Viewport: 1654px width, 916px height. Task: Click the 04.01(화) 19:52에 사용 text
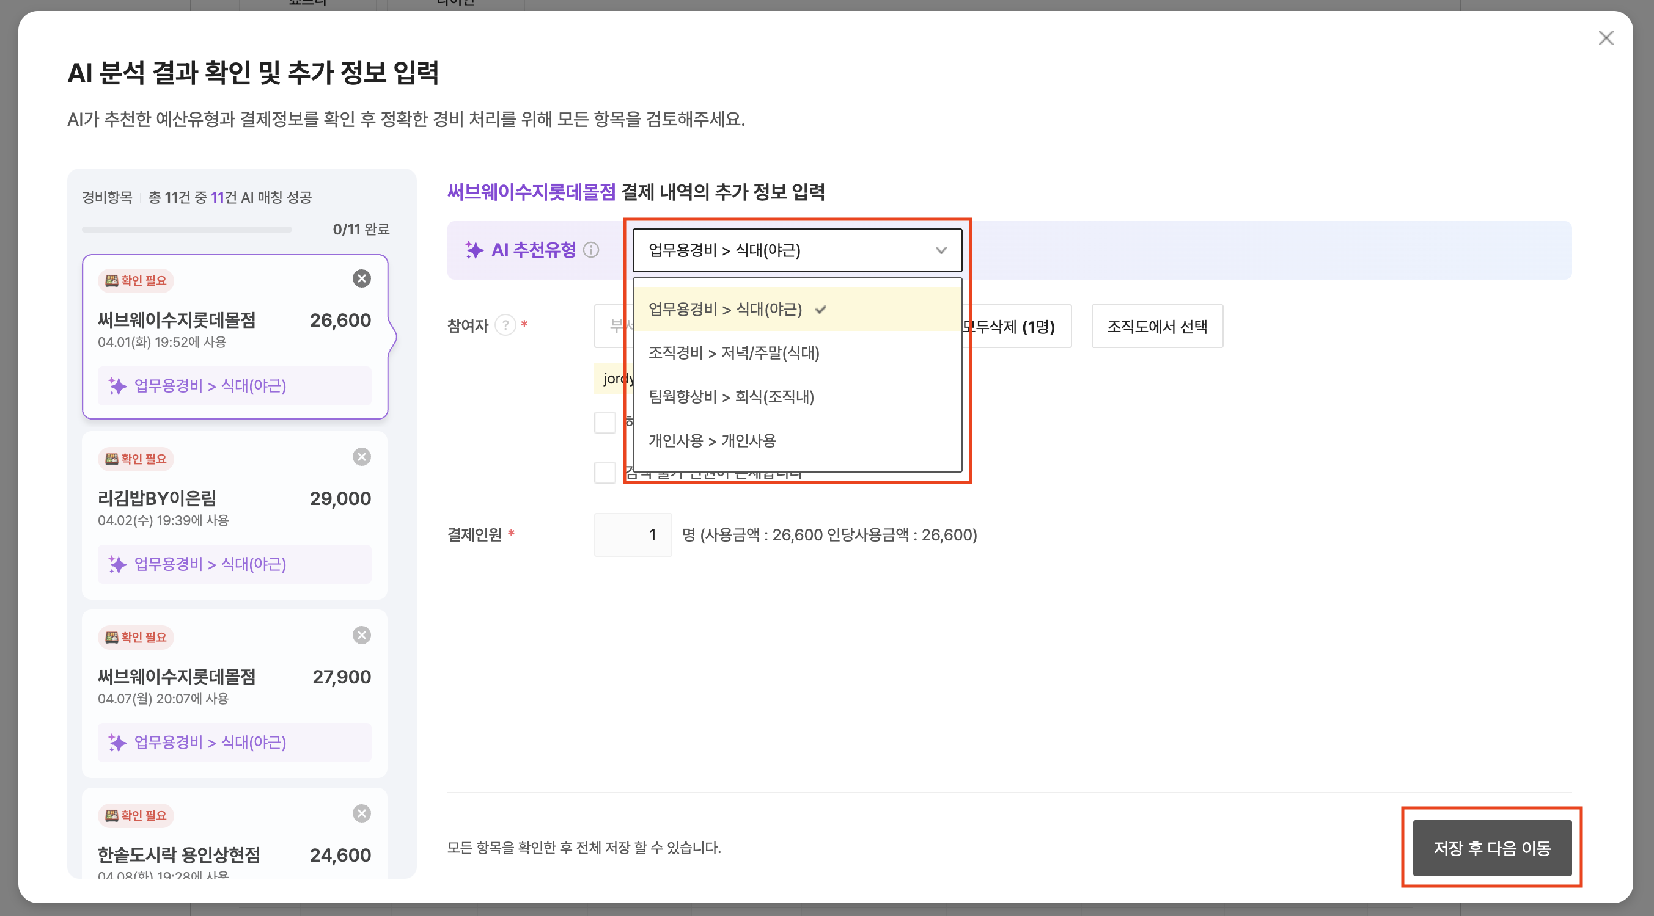[162, 342]
